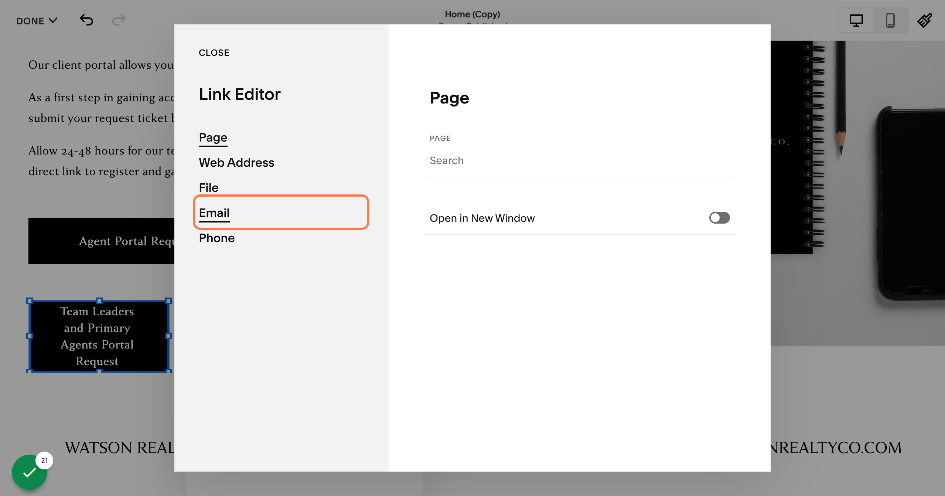Click the Agent Portal Request button

click(102, 241)
